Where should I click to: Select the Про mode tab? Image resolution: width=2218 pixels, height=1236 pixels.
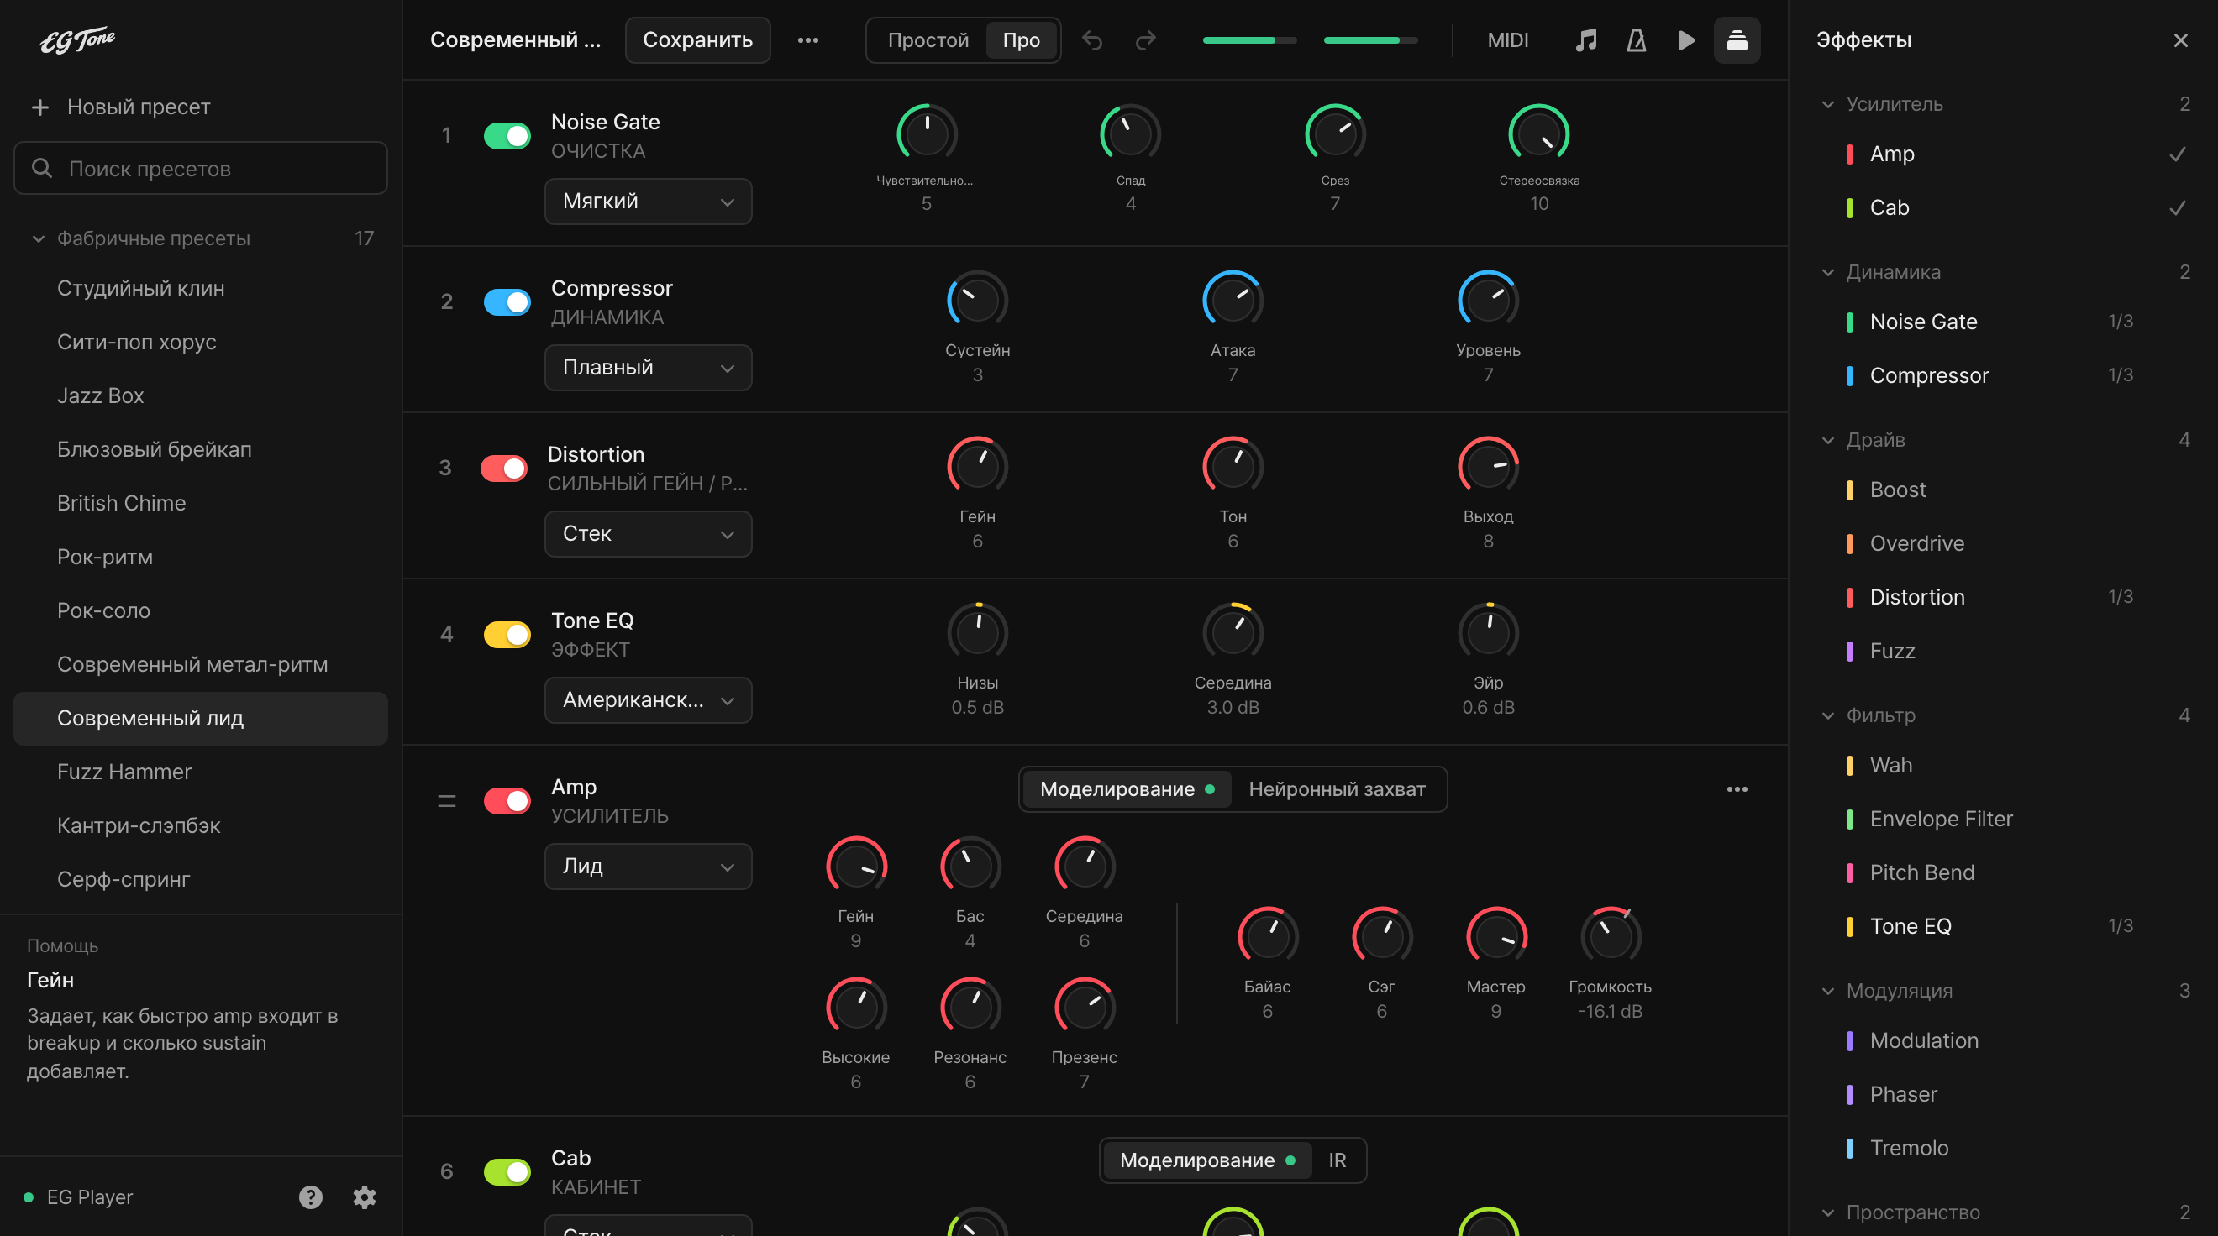pos(1021,39)
